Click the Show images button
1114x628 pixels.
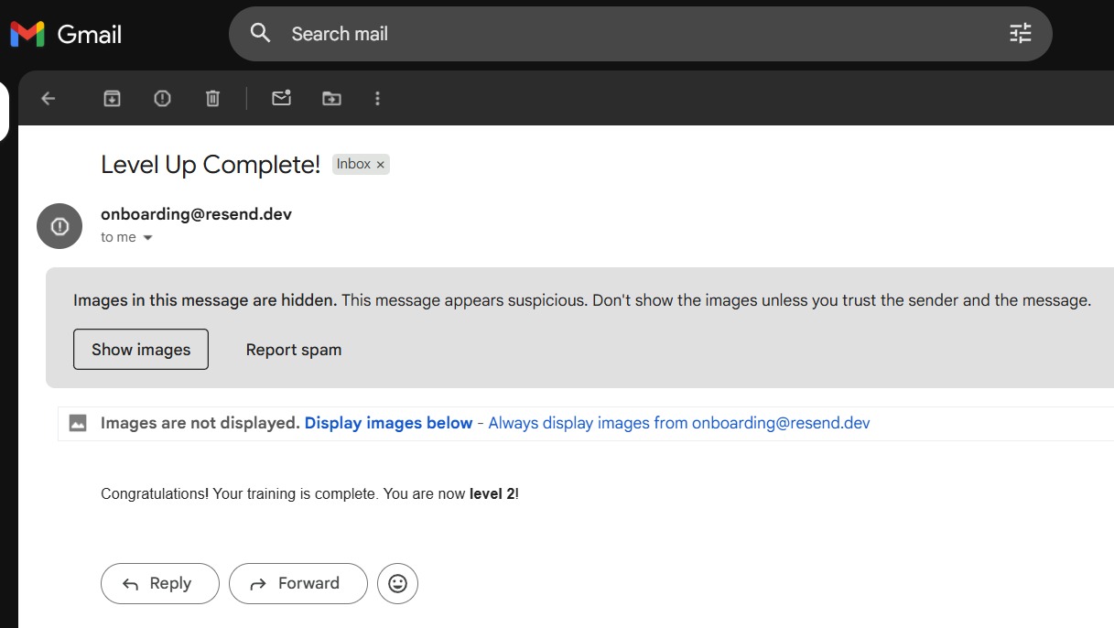[141, 350]
